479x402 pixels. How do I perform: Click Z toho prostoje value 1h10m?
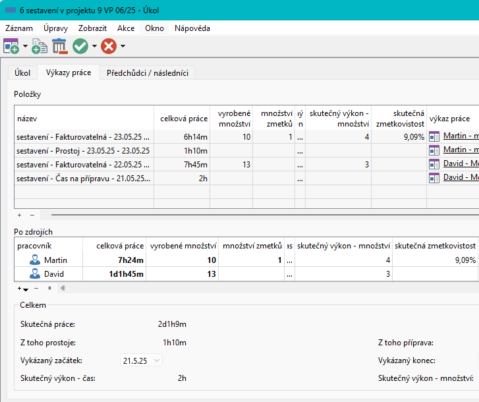175,343
